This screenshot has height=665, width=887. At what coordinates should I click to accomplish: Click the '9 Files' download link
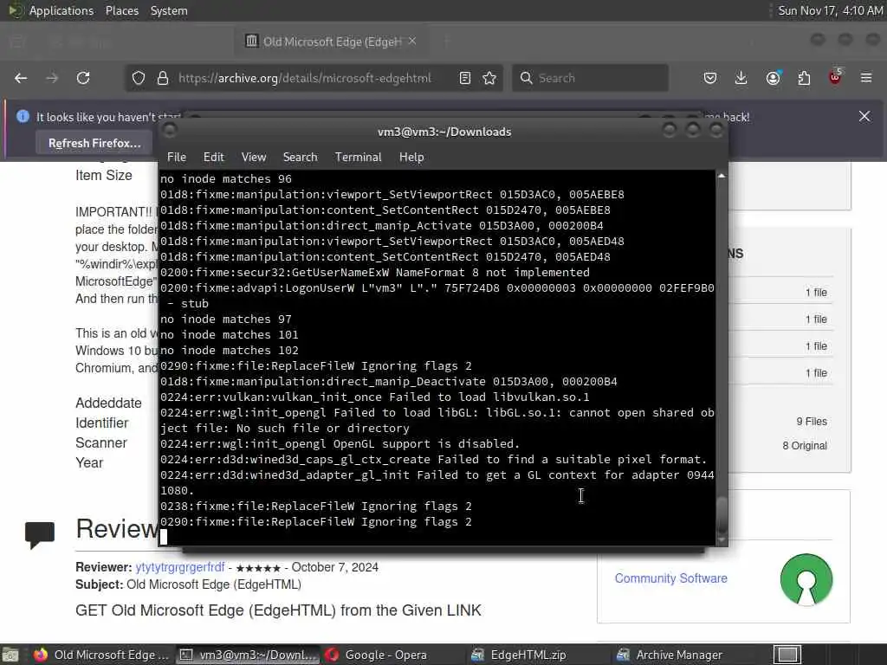812,422
